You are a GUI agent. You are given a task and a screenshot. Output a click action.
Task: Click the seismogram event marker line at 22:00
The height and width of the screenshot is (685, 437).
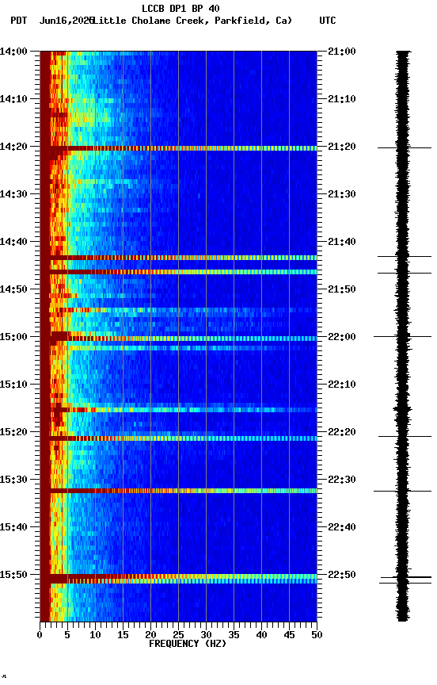click(402, 337)
